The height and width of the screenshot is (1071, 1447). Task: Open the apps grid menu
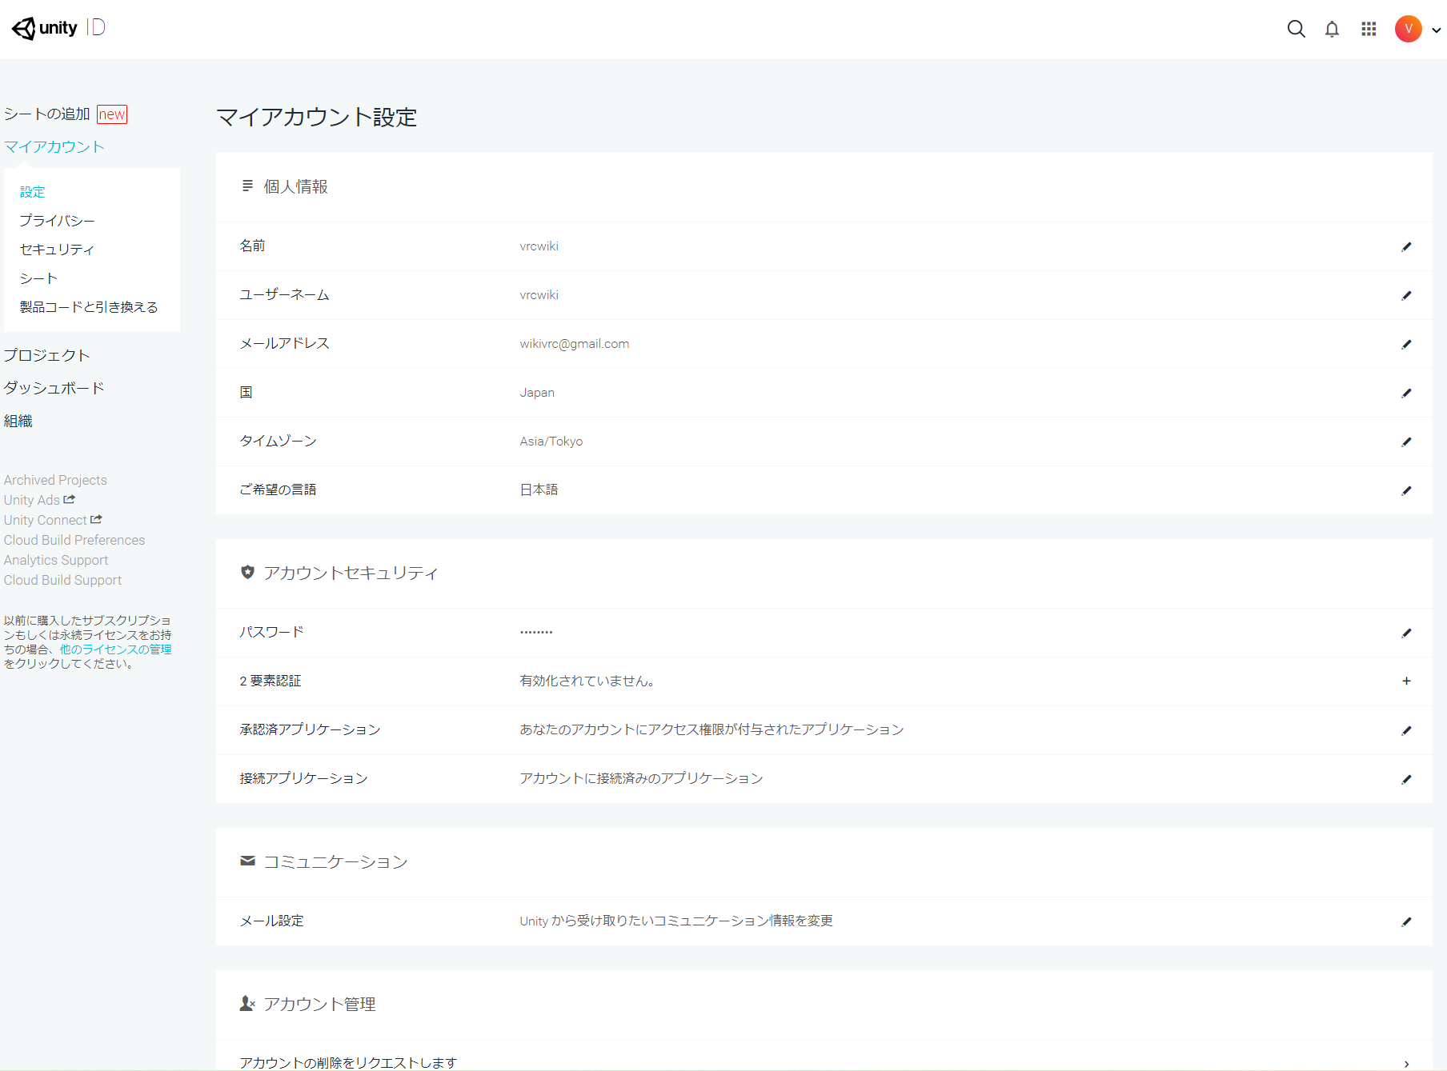(x=1369, y=30)
